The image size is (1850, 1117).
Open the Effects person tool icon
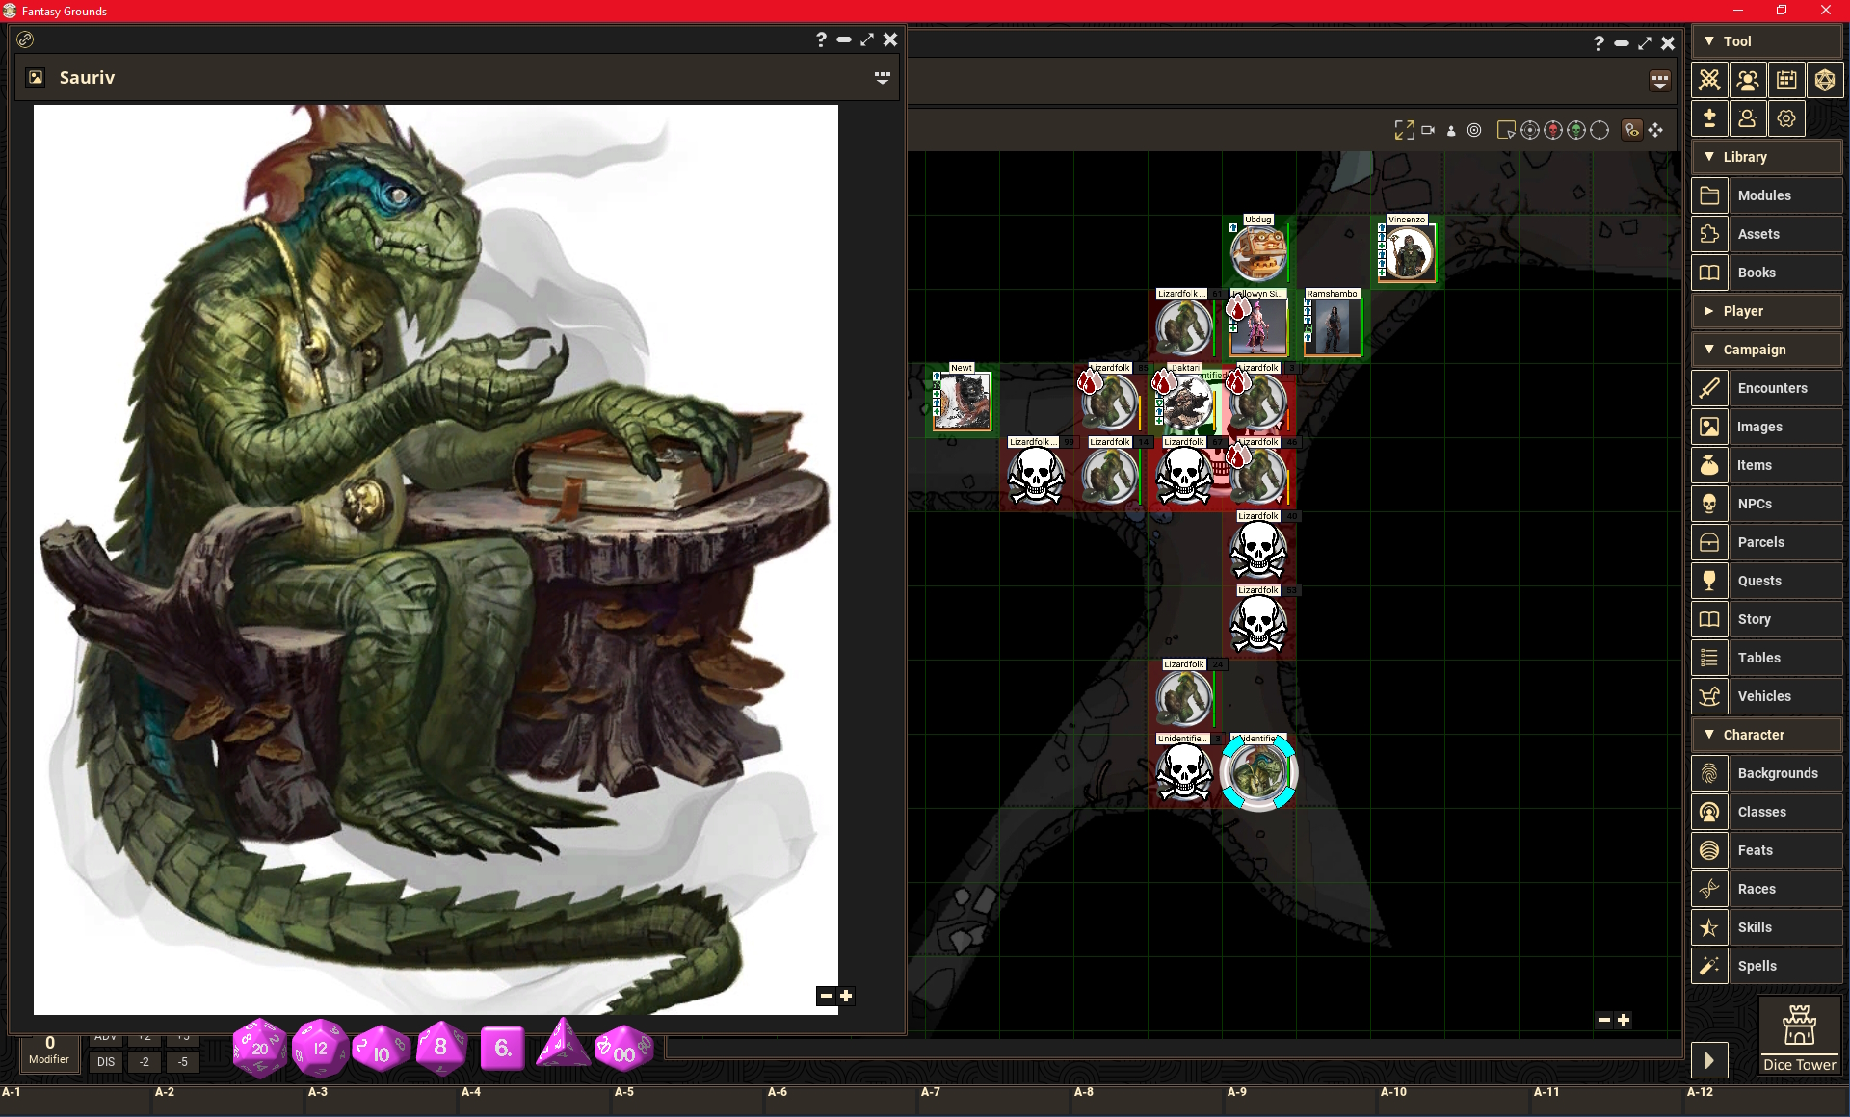point(1748,118)
